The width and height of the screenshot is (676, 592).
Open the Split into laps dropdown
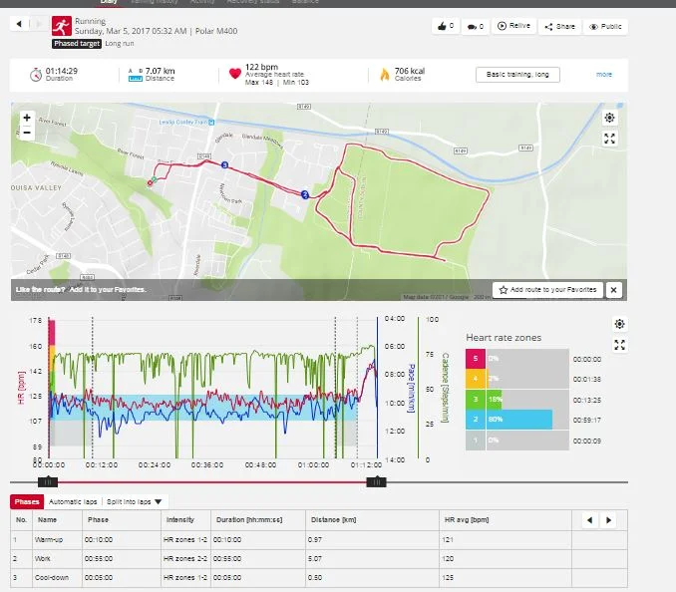click(x=135, y=501)
